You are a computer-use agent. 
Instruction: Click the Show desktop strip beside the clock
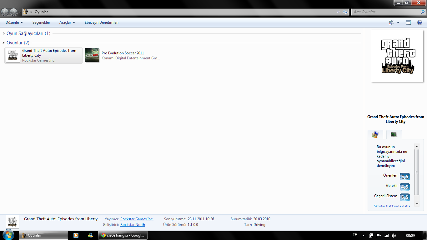coord(425,235)
